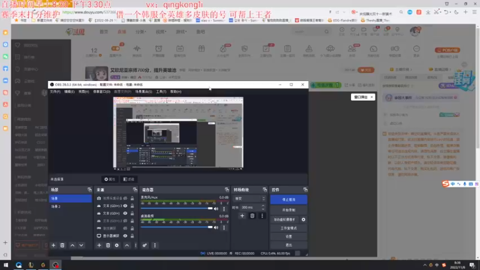480x270 pixels.
Task: Open Settings button in Controls panel
Action: (x=289, y=236)
